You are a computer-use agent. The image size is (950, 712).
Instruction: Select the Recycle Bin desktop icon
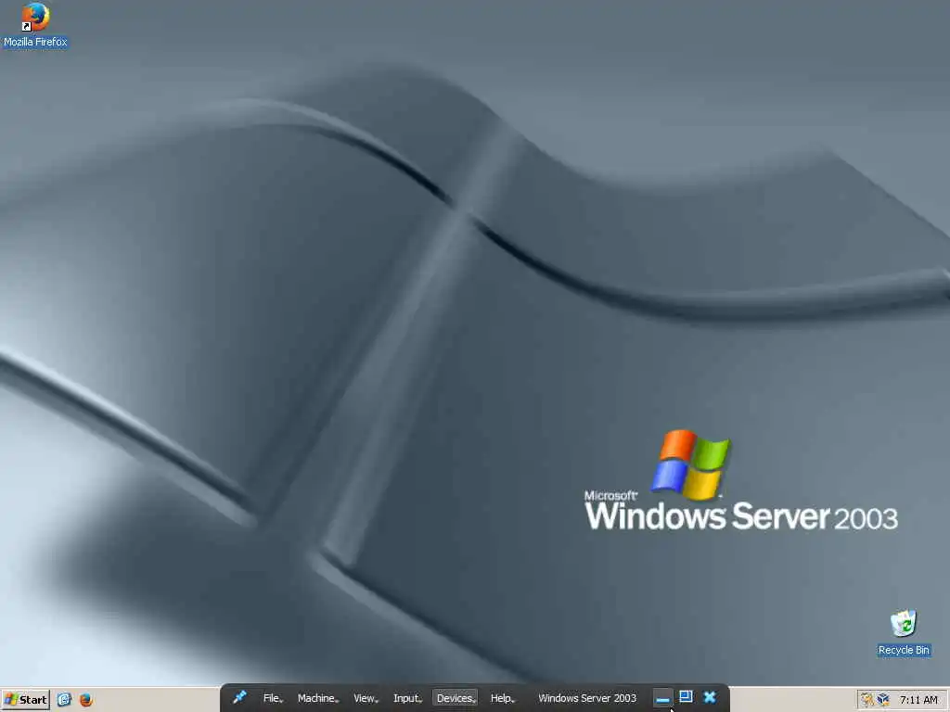pos(904,633)
